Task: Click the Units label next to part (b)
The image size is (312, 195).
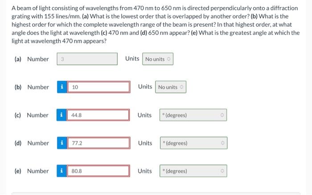Action: pyautogui.click(x=145, y=87)
